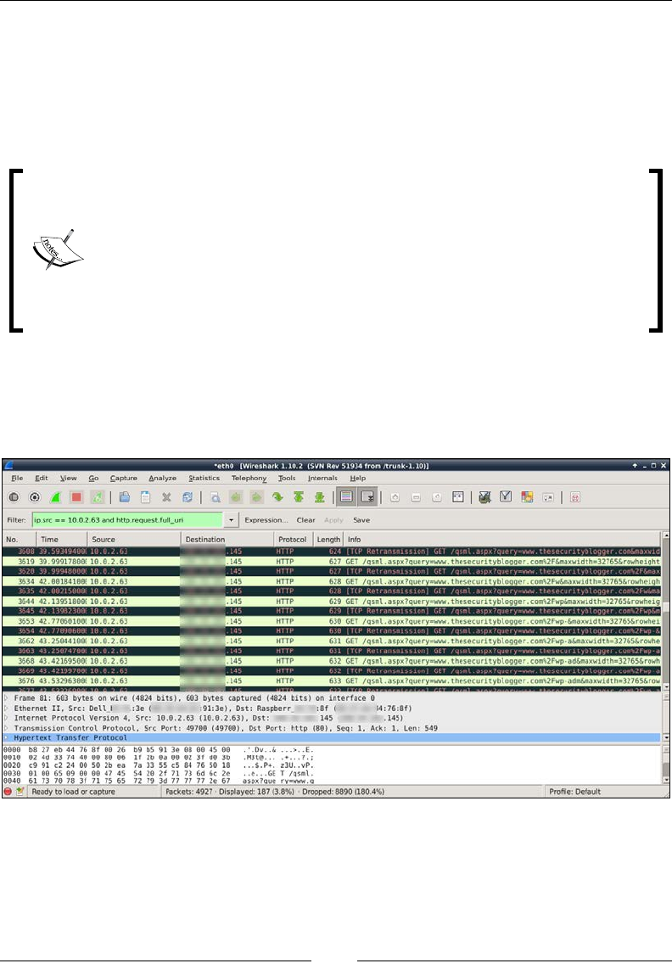Start a new live capture (green fin)
Viewport: 672px width, 969px height.
pos(56,497)
